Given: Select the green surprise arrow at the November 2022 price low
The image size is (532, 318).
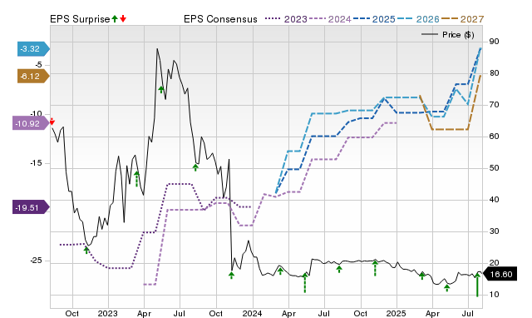Looking at the screenshot, I should point(86,250).
